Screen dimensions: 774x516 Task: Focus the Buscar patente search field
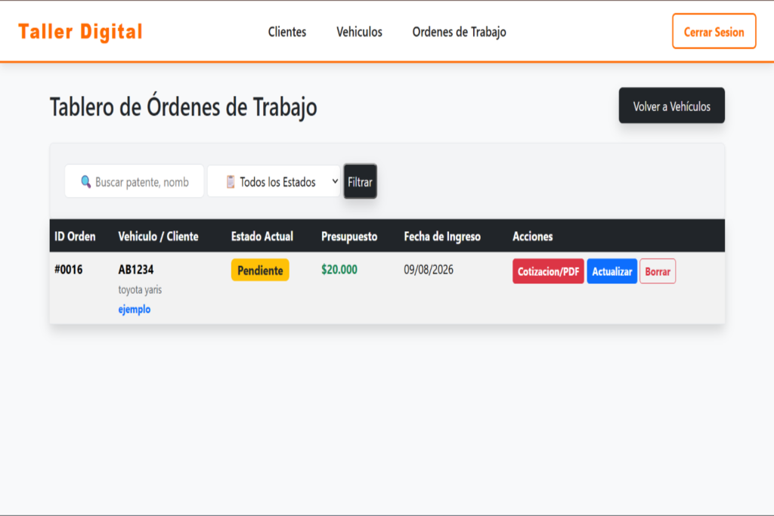(x=135, y=181)
